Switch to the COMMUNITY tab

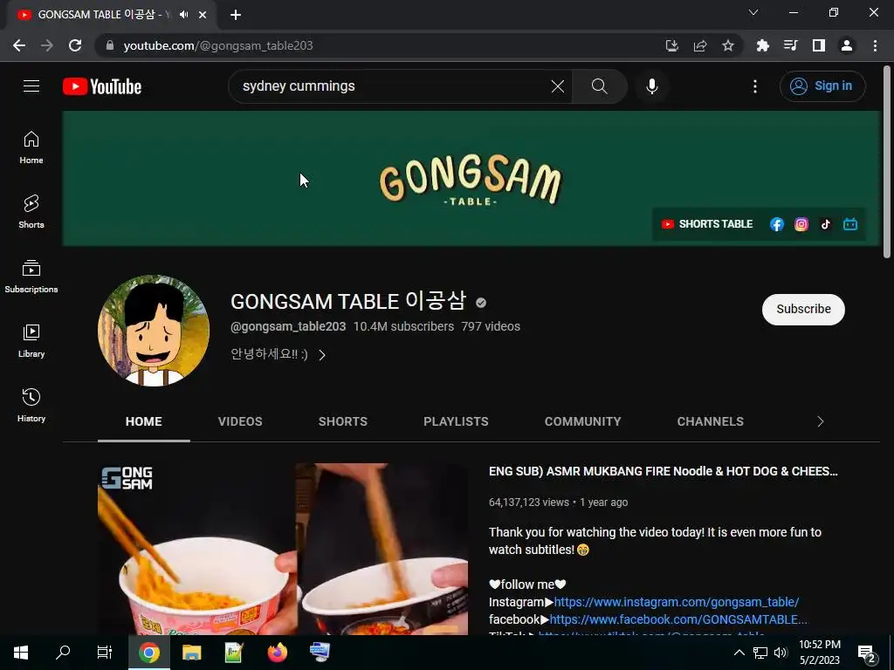(582, 421)
